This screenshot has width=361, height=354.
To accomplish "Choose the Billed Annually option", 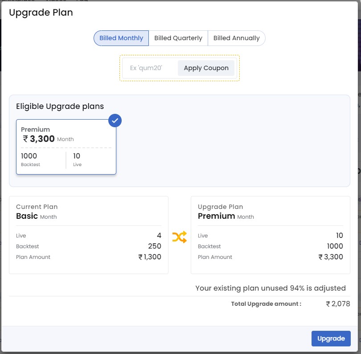I will 236,38.
